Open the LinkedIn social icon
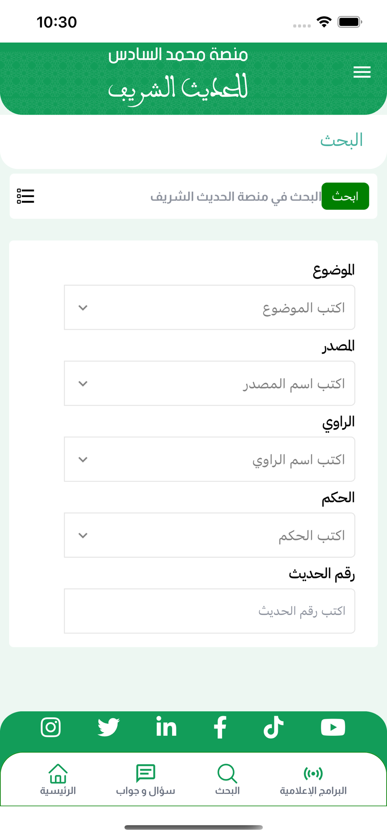 coord(166,727)
